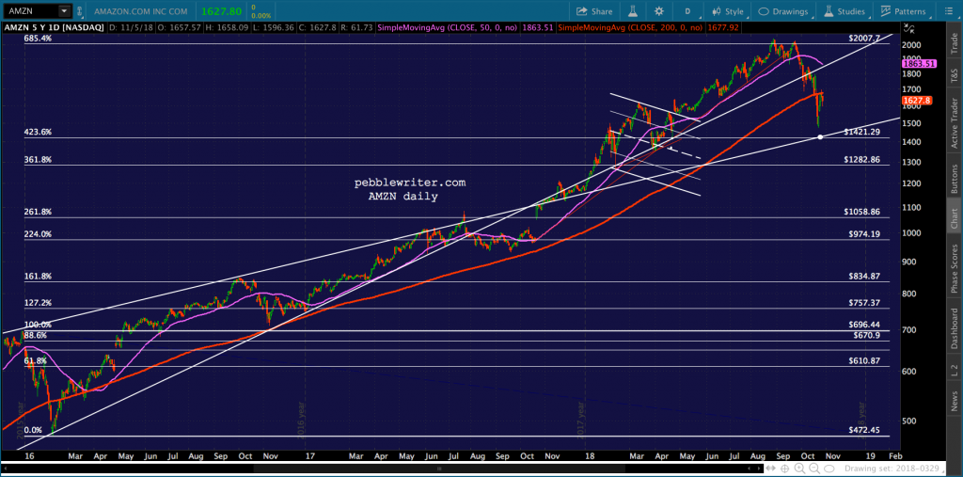Click the Share button
Viewport: 963px width, 477px height.
tap(594, 11)
